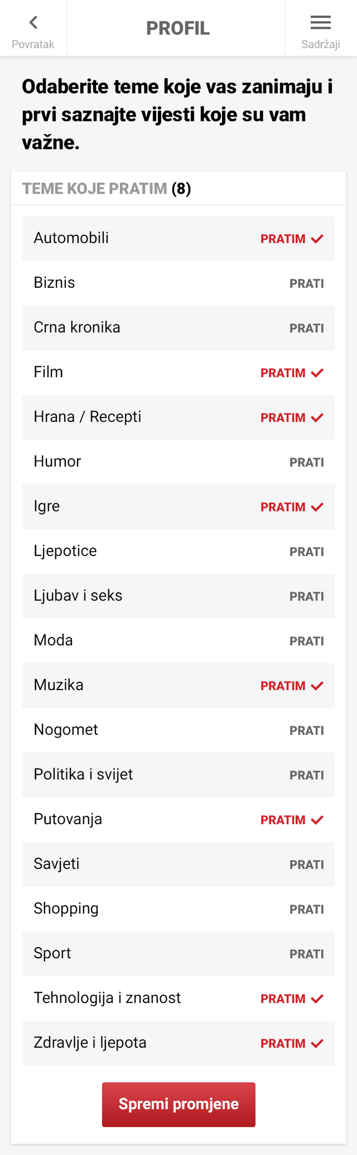
Task: Enable following Sport
Action: (307, 954)
